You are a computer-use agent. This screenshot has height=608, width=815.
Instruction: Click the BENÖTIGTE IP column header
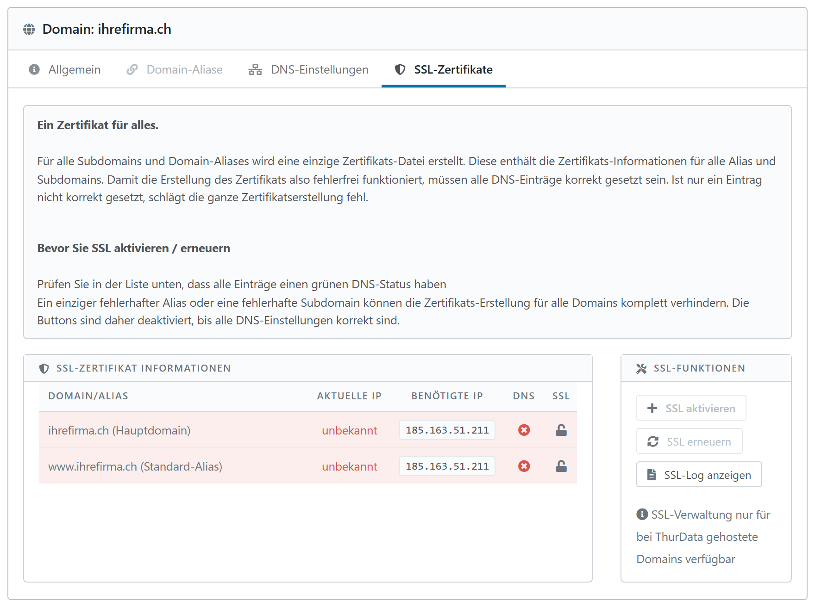click(447, 396)
